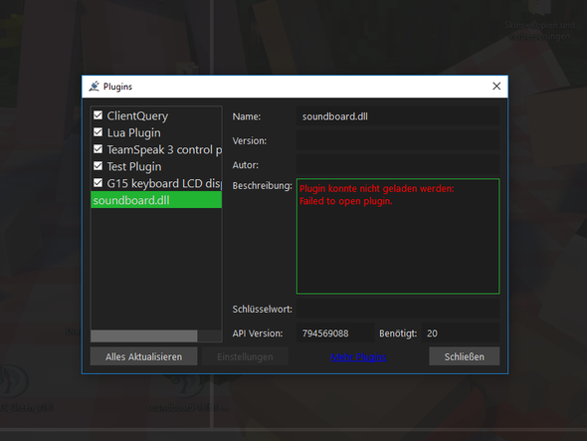Select the Lua Plugin list entry
This screenshot has height=441, width=587.
pos(133,132)
